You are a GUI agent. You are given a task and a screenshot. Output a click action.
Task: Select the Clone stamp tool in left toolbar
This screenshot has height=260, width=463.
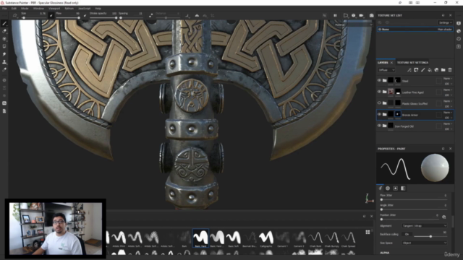(x=4, y=62)
